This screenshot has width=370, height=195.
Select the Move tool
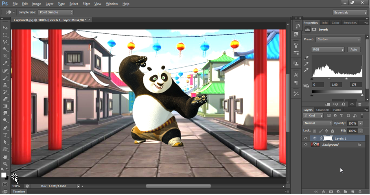point(5,28)
